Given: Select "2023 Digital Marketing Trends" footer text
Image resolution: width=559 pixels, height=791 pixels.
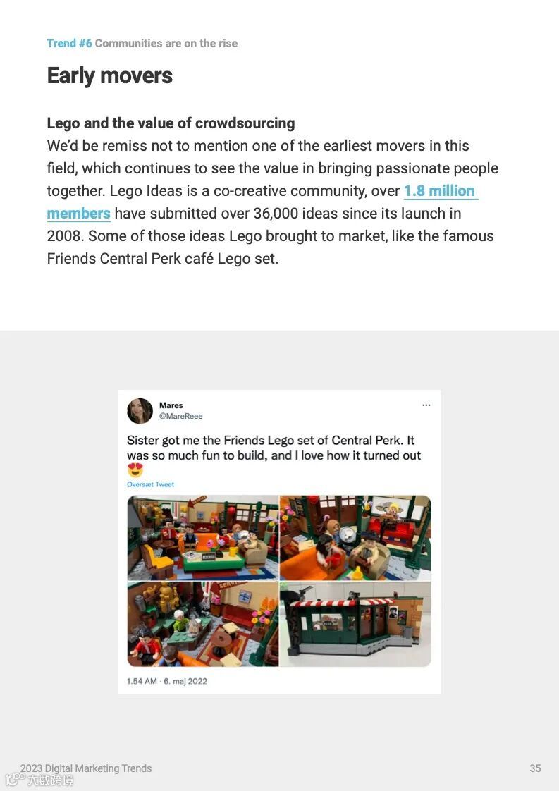Looking at the screenshot, I should 86,768.
